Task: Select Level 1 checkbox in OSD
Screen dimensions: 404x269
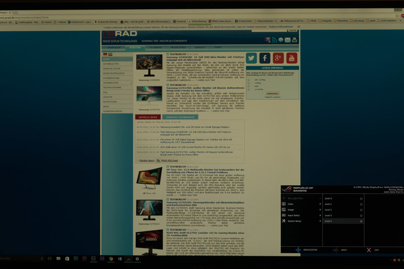Action: (x=361, y=204)
